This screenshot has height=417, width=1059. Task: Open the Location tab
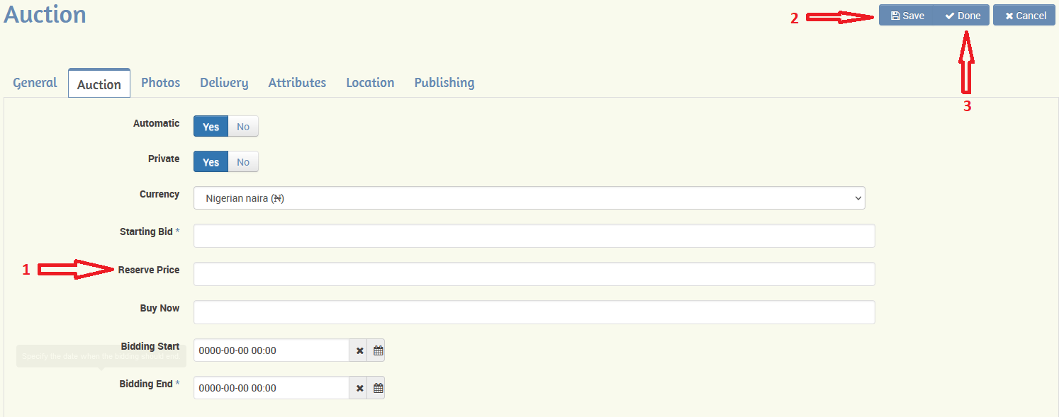pos(370,83)
